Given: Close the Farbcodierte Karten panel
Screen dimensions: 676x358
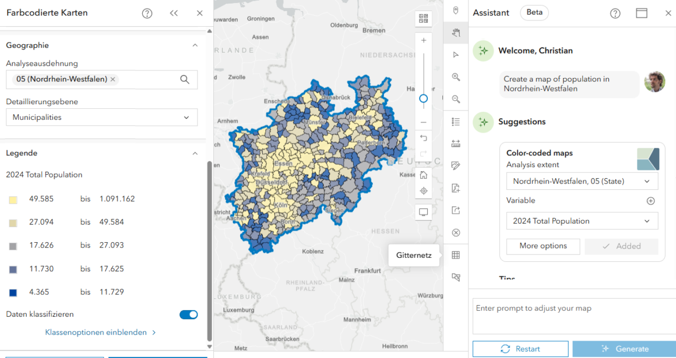Looking at the screenshot, I should 200,13.
